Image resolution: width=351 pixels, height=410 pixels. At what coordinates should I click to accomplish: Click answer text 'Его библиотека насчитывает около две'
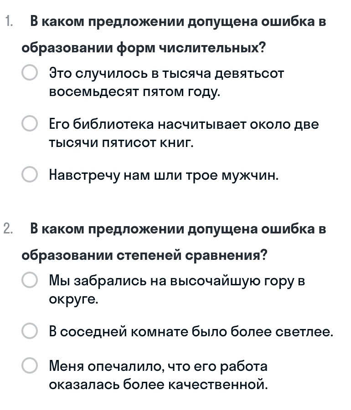[184, 124]
